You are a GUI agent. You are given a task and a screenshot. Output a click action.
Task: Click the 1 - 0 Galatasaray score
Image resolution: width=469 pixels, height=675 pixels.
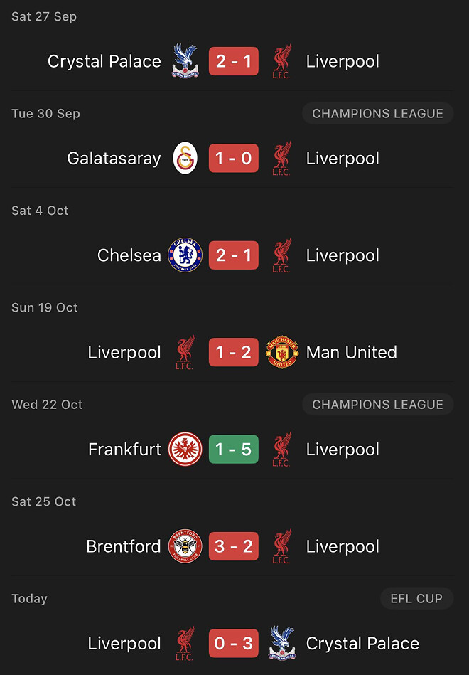click(234, 158)
